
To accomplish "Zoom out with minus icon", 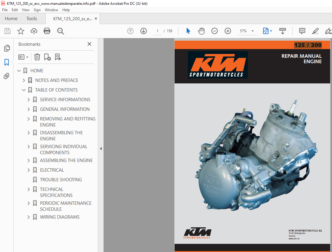I will click(215, 31).
